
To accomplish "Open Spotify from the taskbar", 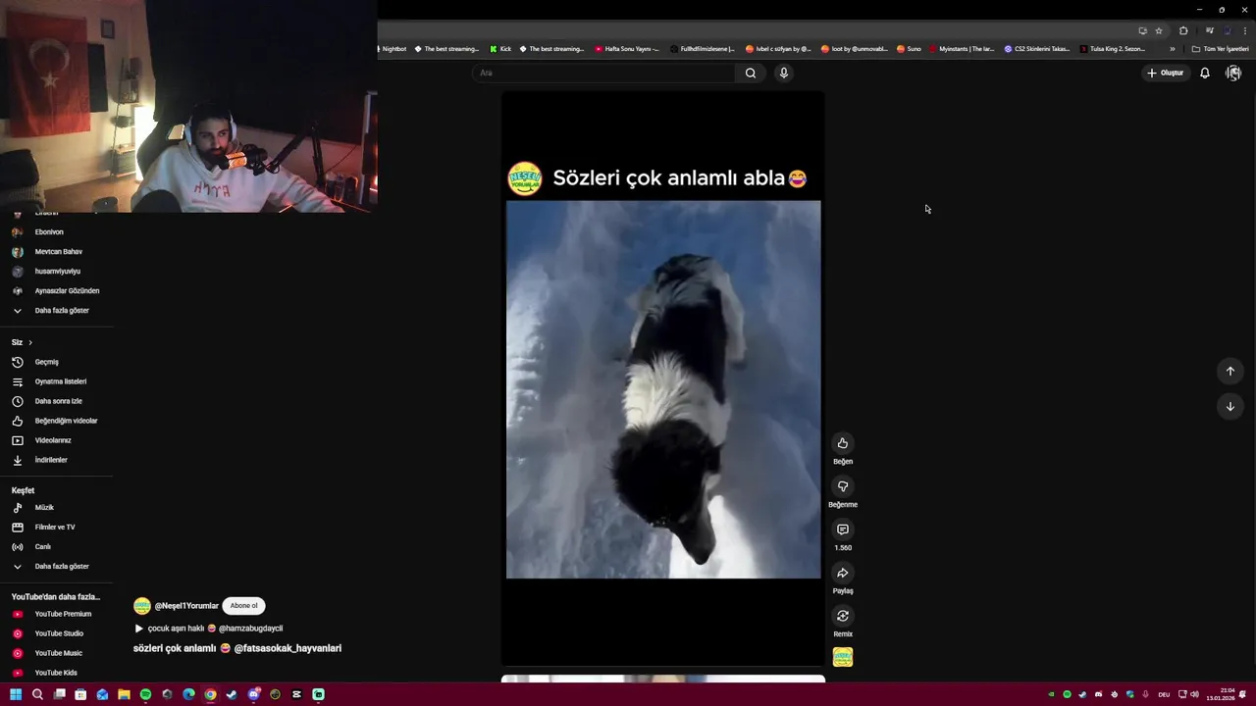I will coord(145,694).
